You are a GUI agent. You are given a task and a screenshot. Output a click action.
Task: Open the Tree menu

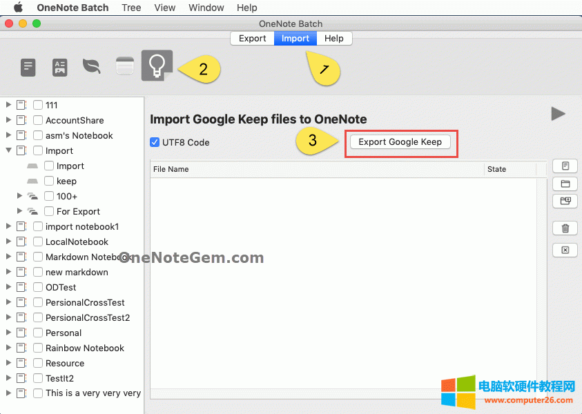(x=131, y=8)
